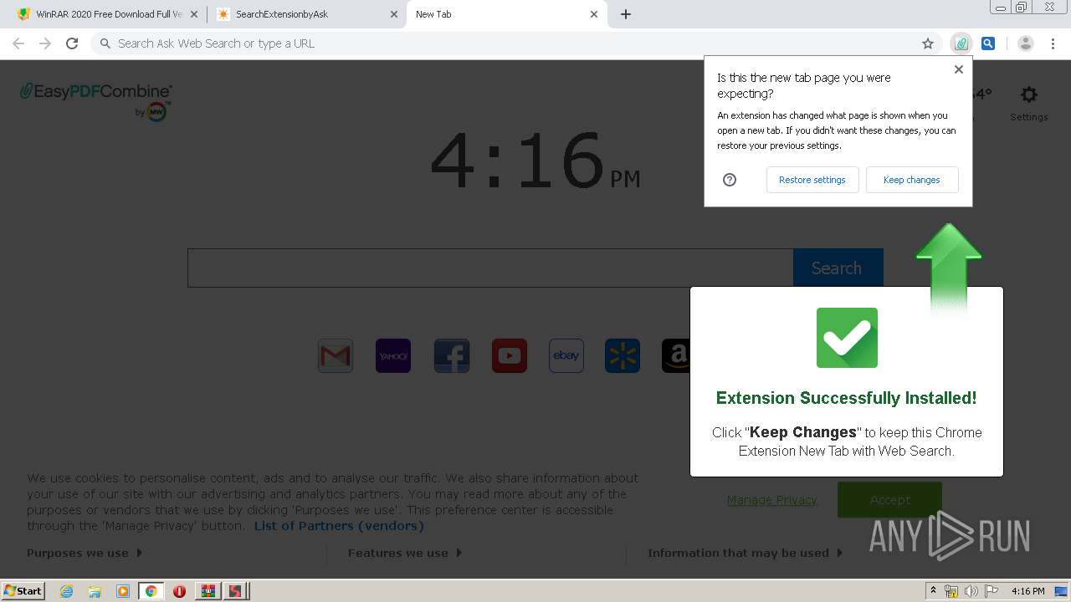The height and width of the screenshot is (602, 1071).
Task: Bookmark this page with the star icon
Action: (x=928, y=43)
